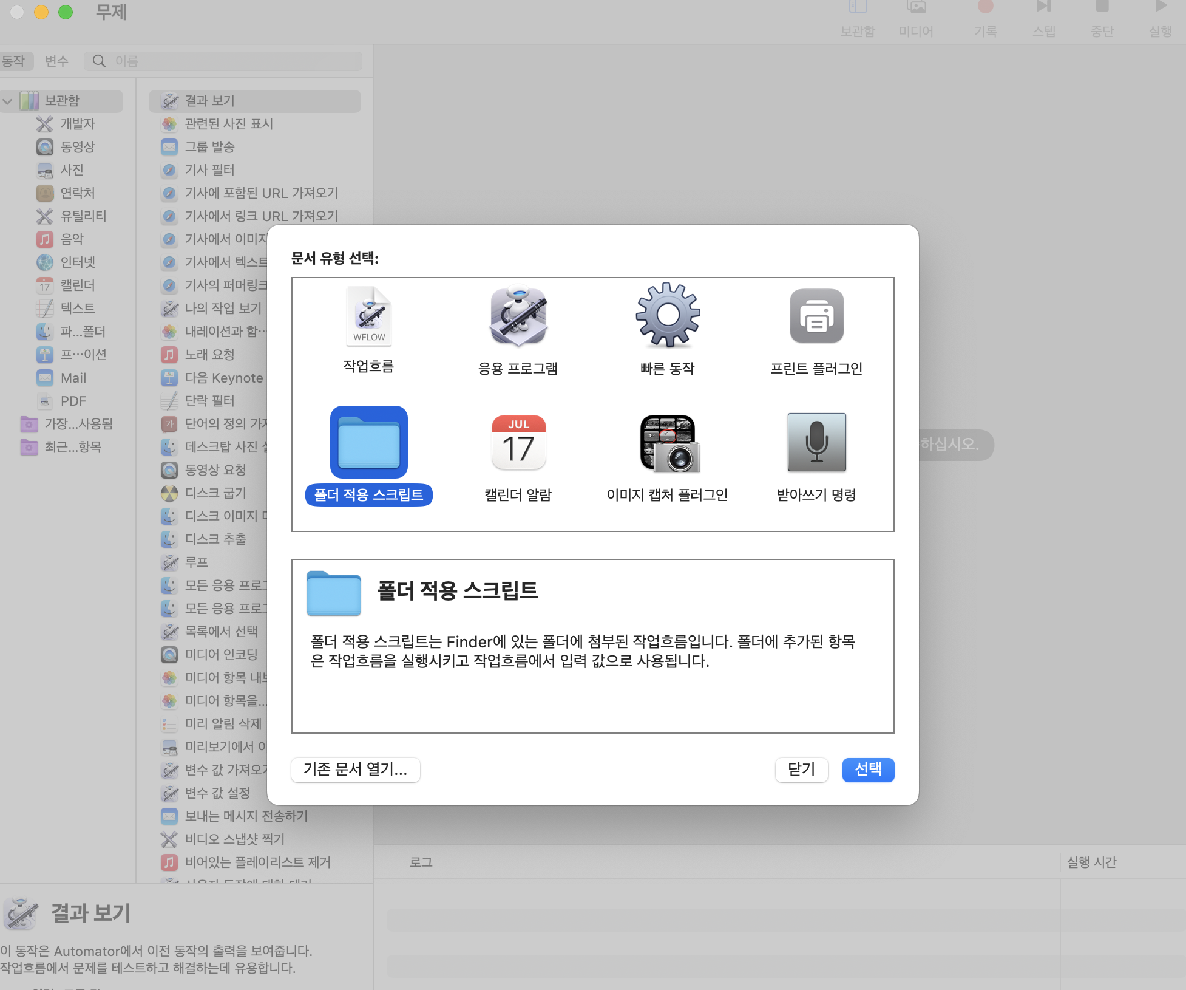This screenshot has width=1186, height=990.
Task: Open 기존 문서 열기... button
Action: click(355, 770)
